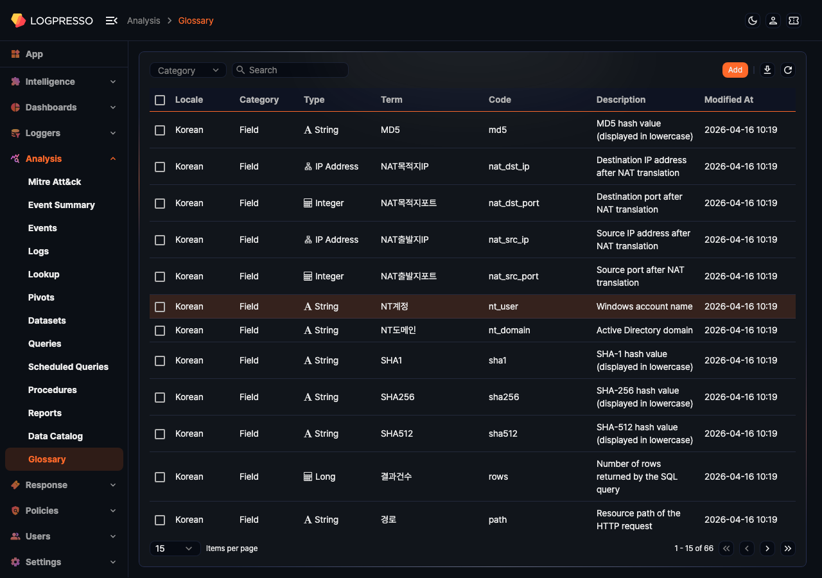
Task: Select all rows with header checkbox
Action: point(160,100)
